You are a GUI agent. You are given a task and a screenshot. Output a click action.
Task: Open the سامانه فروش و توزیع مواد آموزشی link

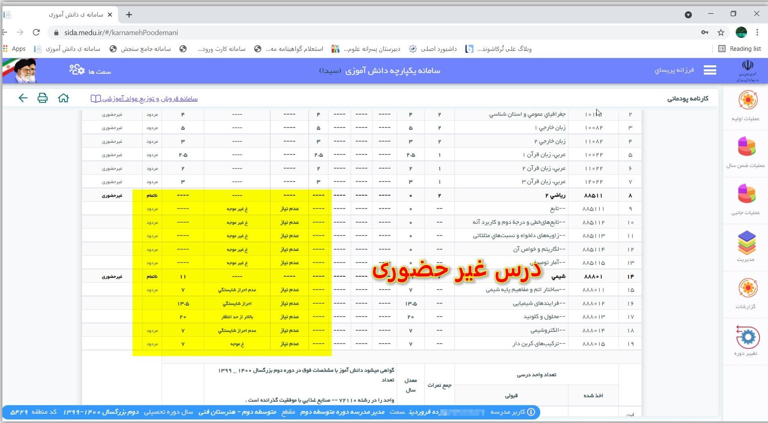(144, 98)
